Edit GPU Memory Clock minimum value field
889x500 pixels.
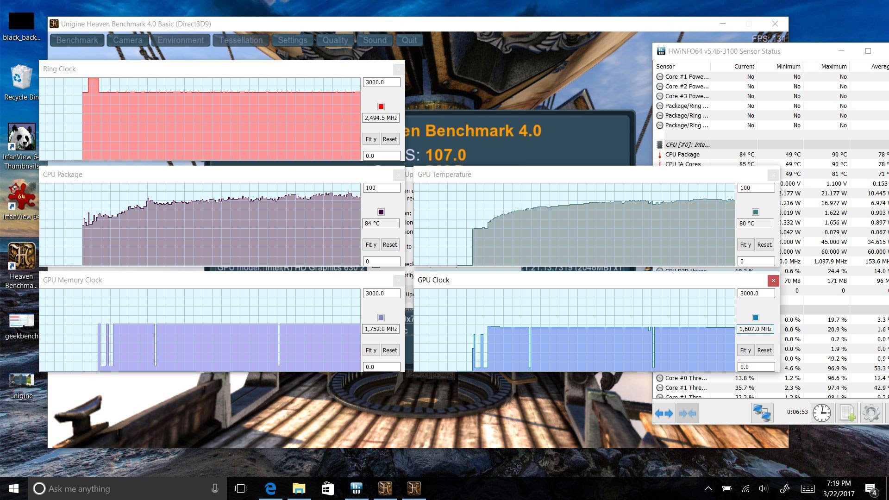click(381, 367)
